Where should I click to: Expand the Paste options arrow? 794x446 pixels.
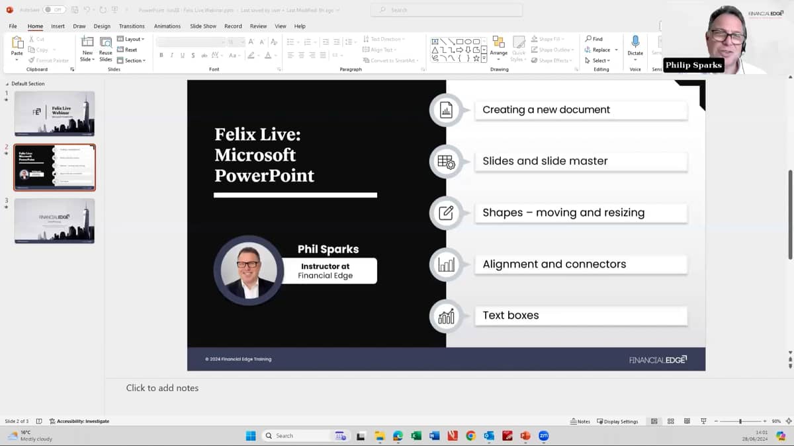[x=17, y=59]
